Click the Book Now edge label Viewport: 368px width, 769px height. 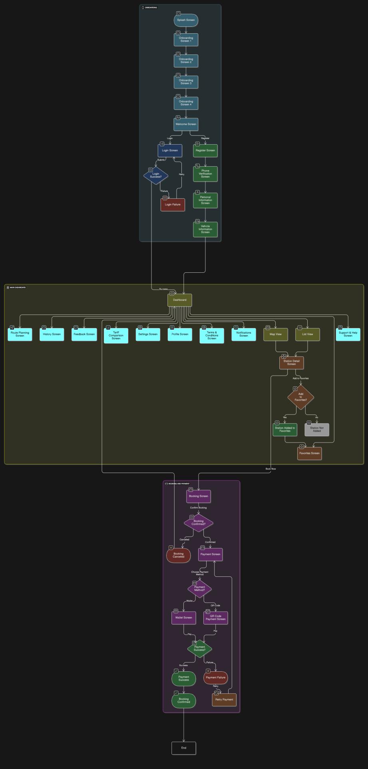(x=271, y=469)
